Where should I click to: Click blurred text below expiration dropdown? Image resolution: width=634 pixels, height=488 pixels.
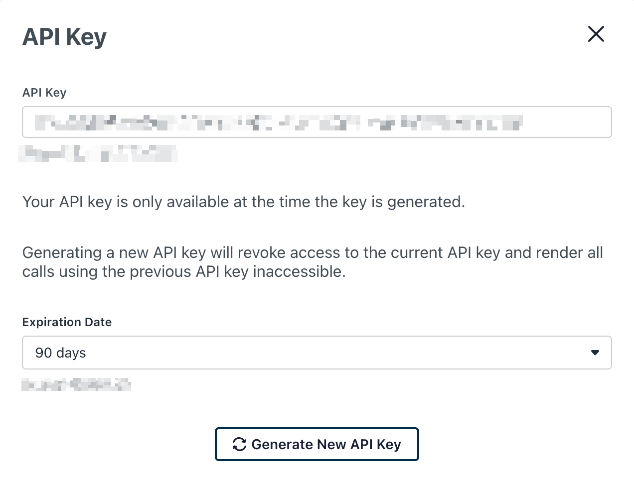[76, 384]
